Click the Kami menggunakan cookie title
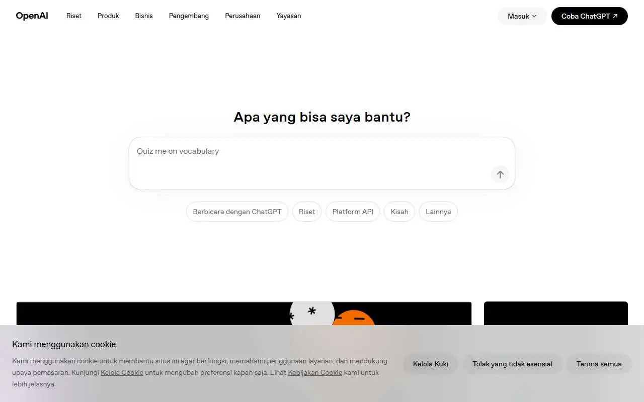This screenshot has width=644, height=402. (64, 344)
